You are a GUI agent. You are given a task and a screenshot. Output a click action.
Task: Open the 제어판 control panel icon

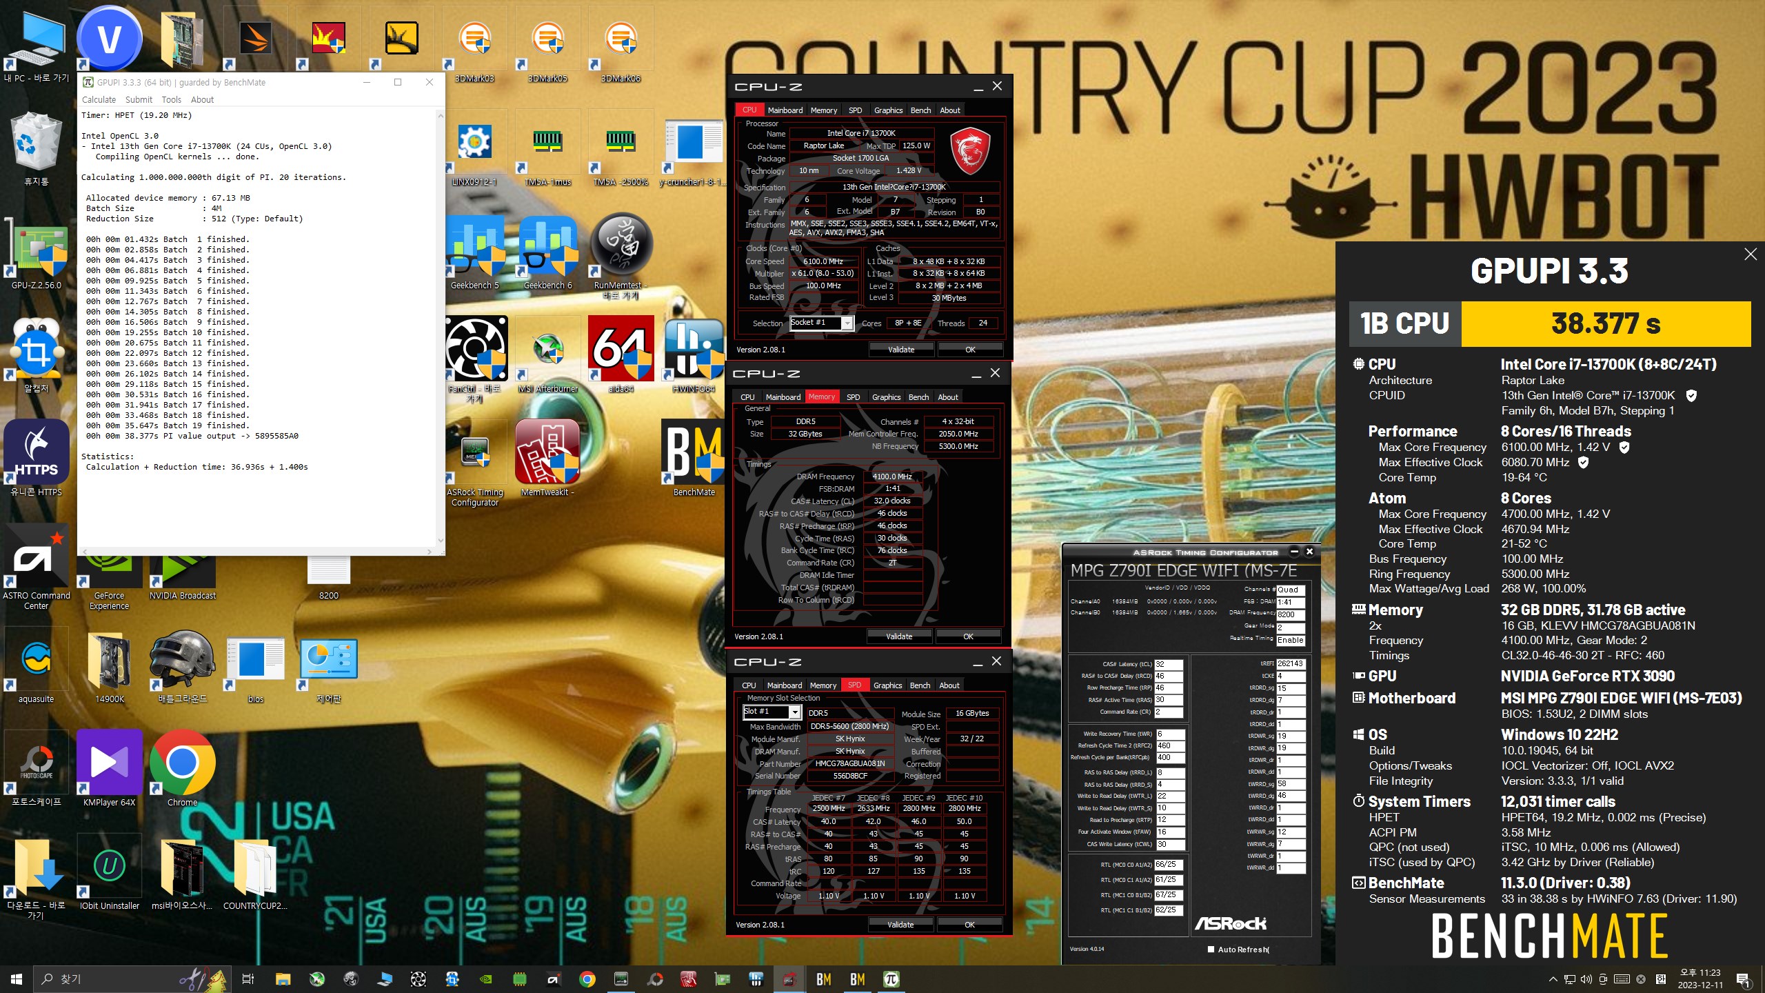click(329, 667)
